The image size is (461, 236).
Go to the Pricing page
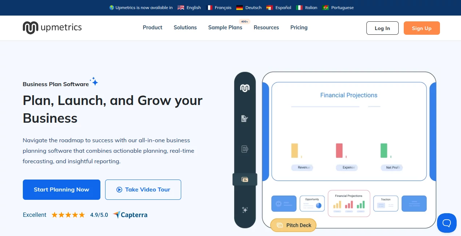299,28
